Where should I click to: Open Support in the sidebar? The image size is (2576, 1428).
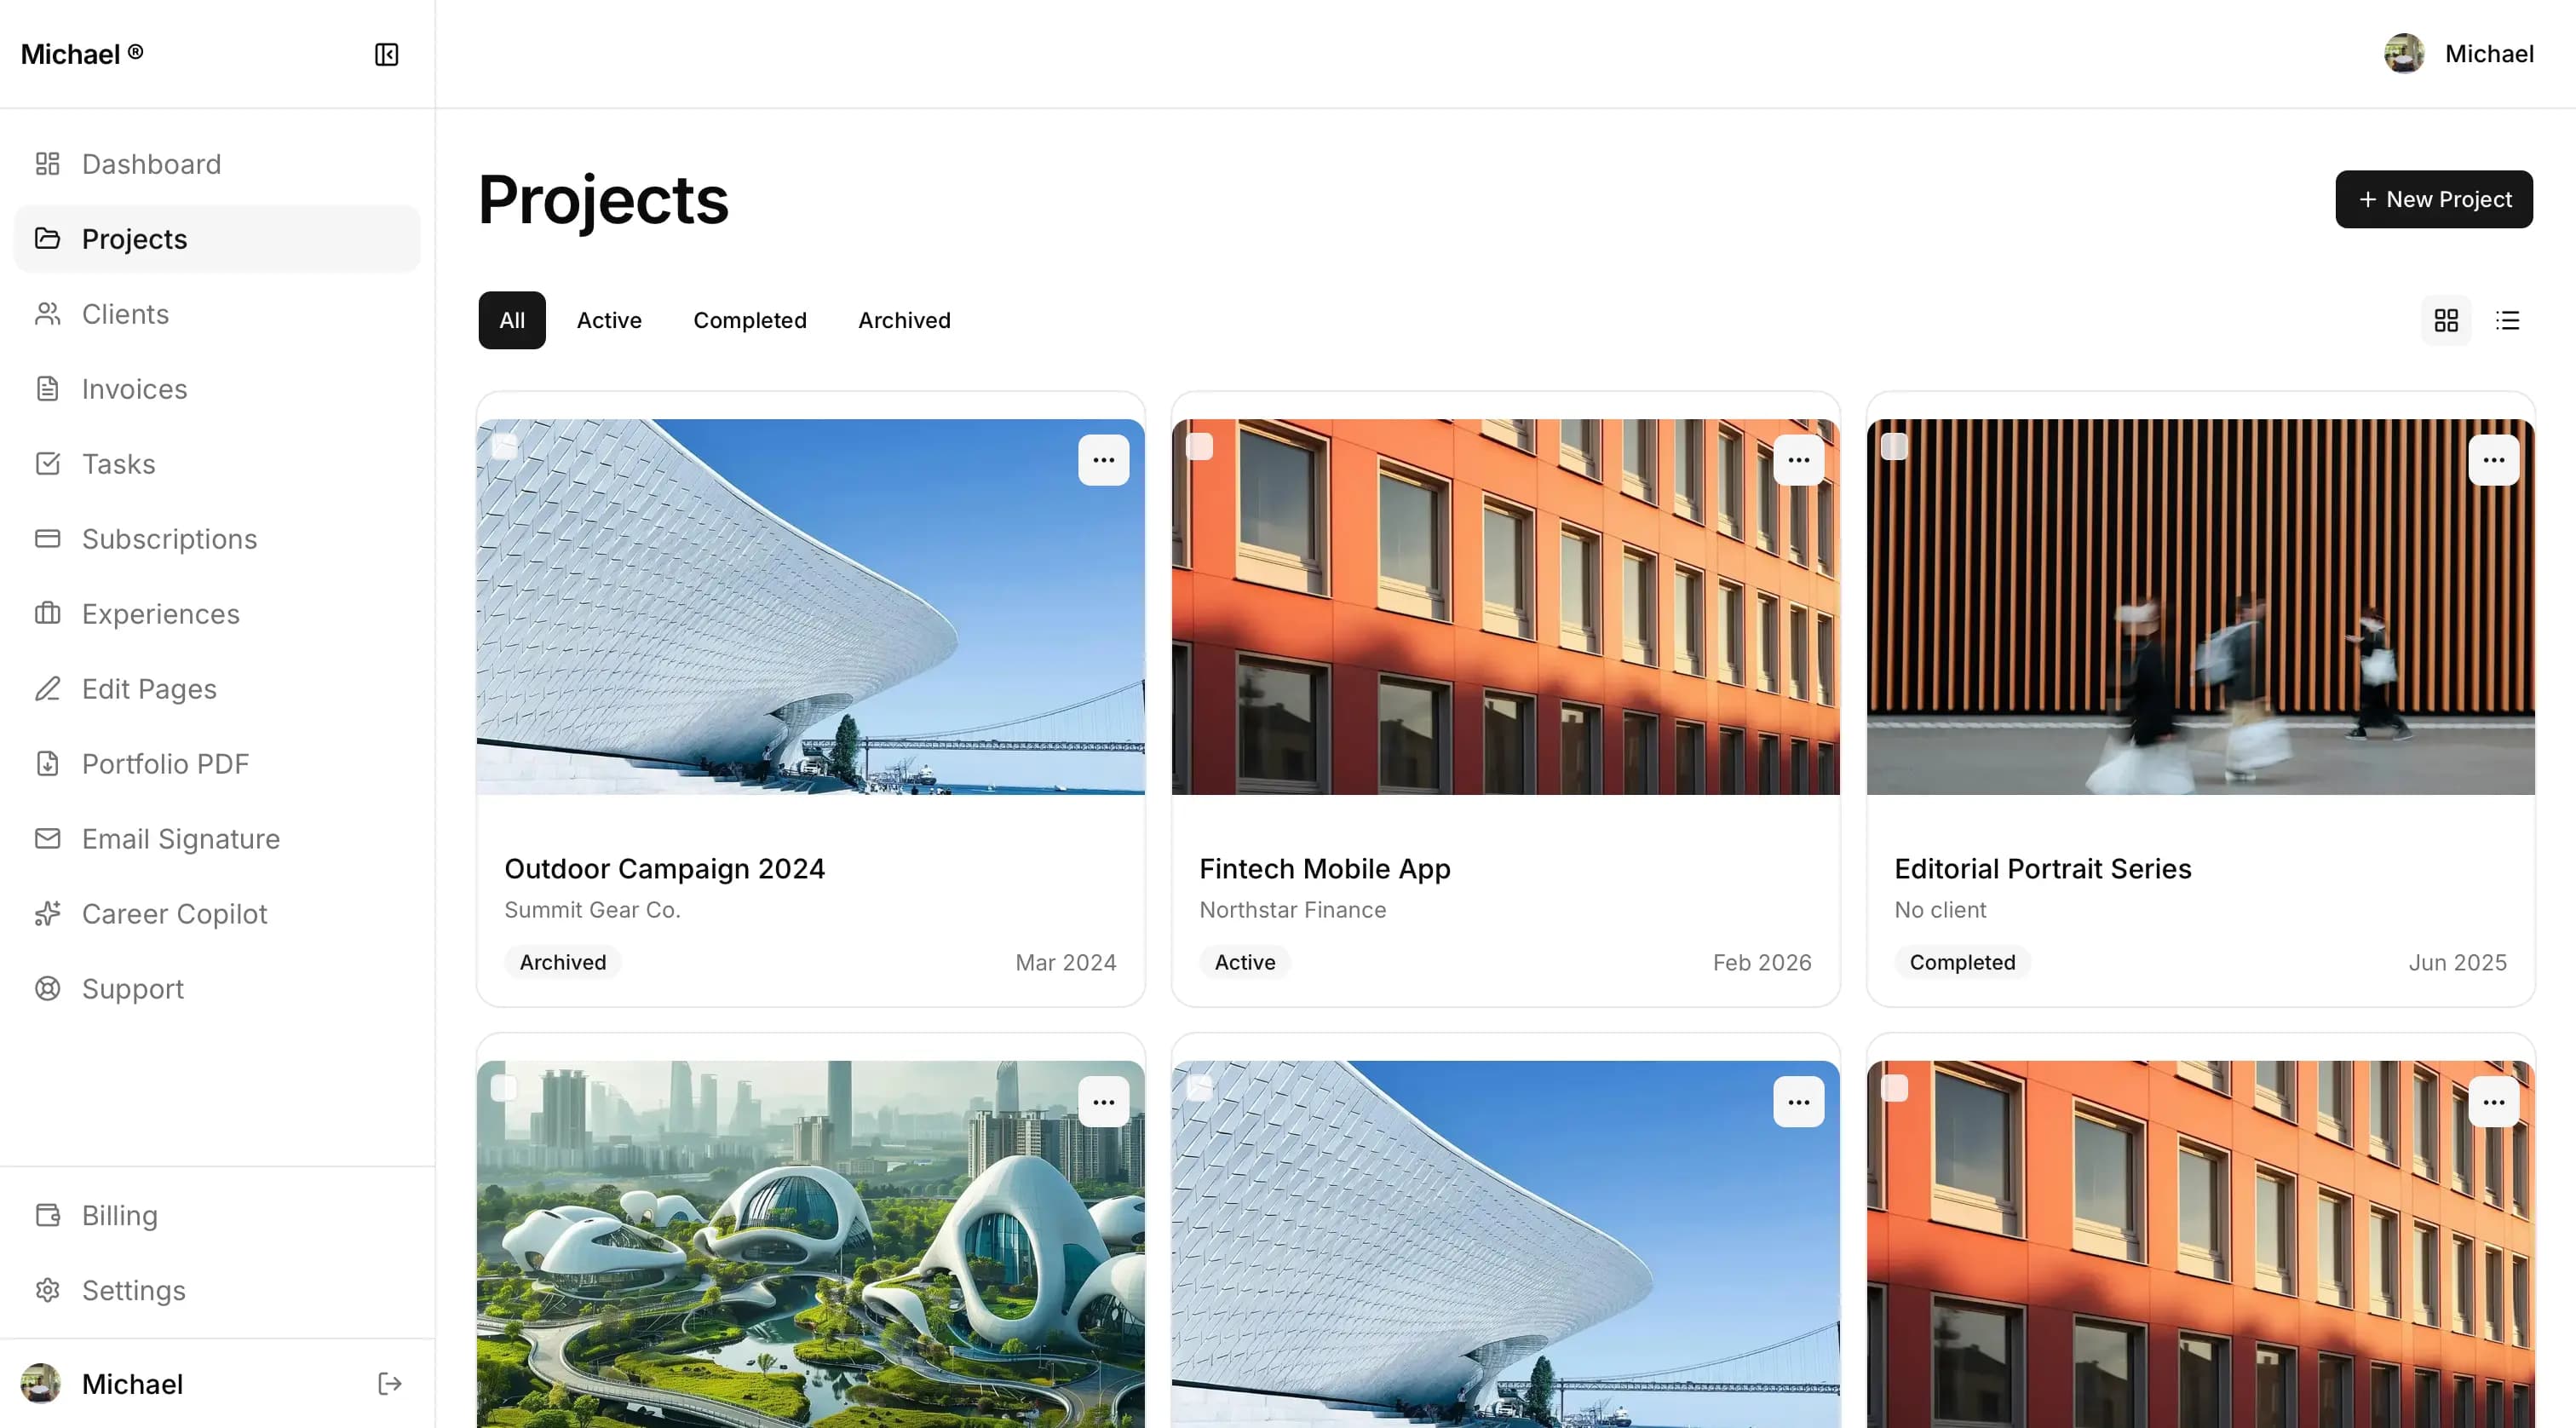(x=217, y=989)
